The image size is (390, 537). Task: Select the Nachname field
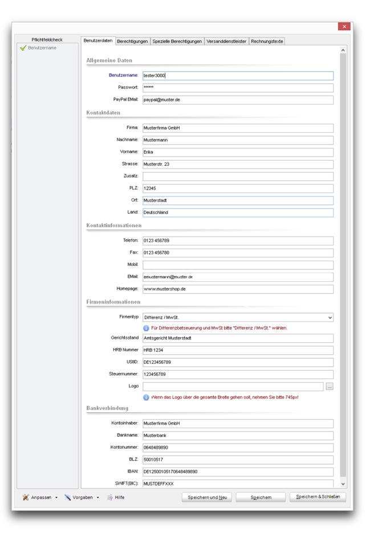click(238, 140)
